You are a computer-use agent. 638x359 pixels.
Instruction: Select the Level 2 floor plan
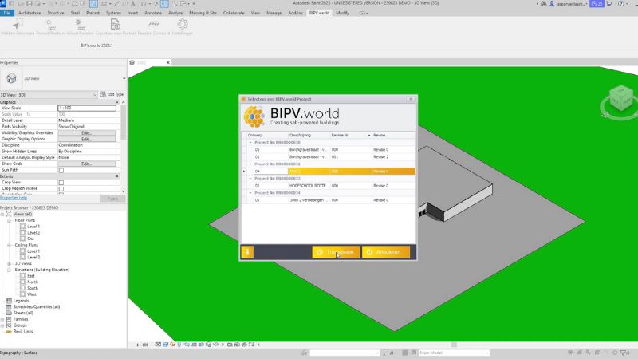[33, 232]
